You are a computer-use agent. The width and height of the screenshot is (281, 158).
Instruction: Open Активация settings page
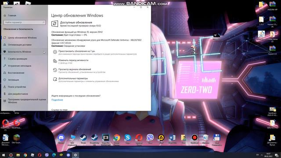tap(13, 80)
